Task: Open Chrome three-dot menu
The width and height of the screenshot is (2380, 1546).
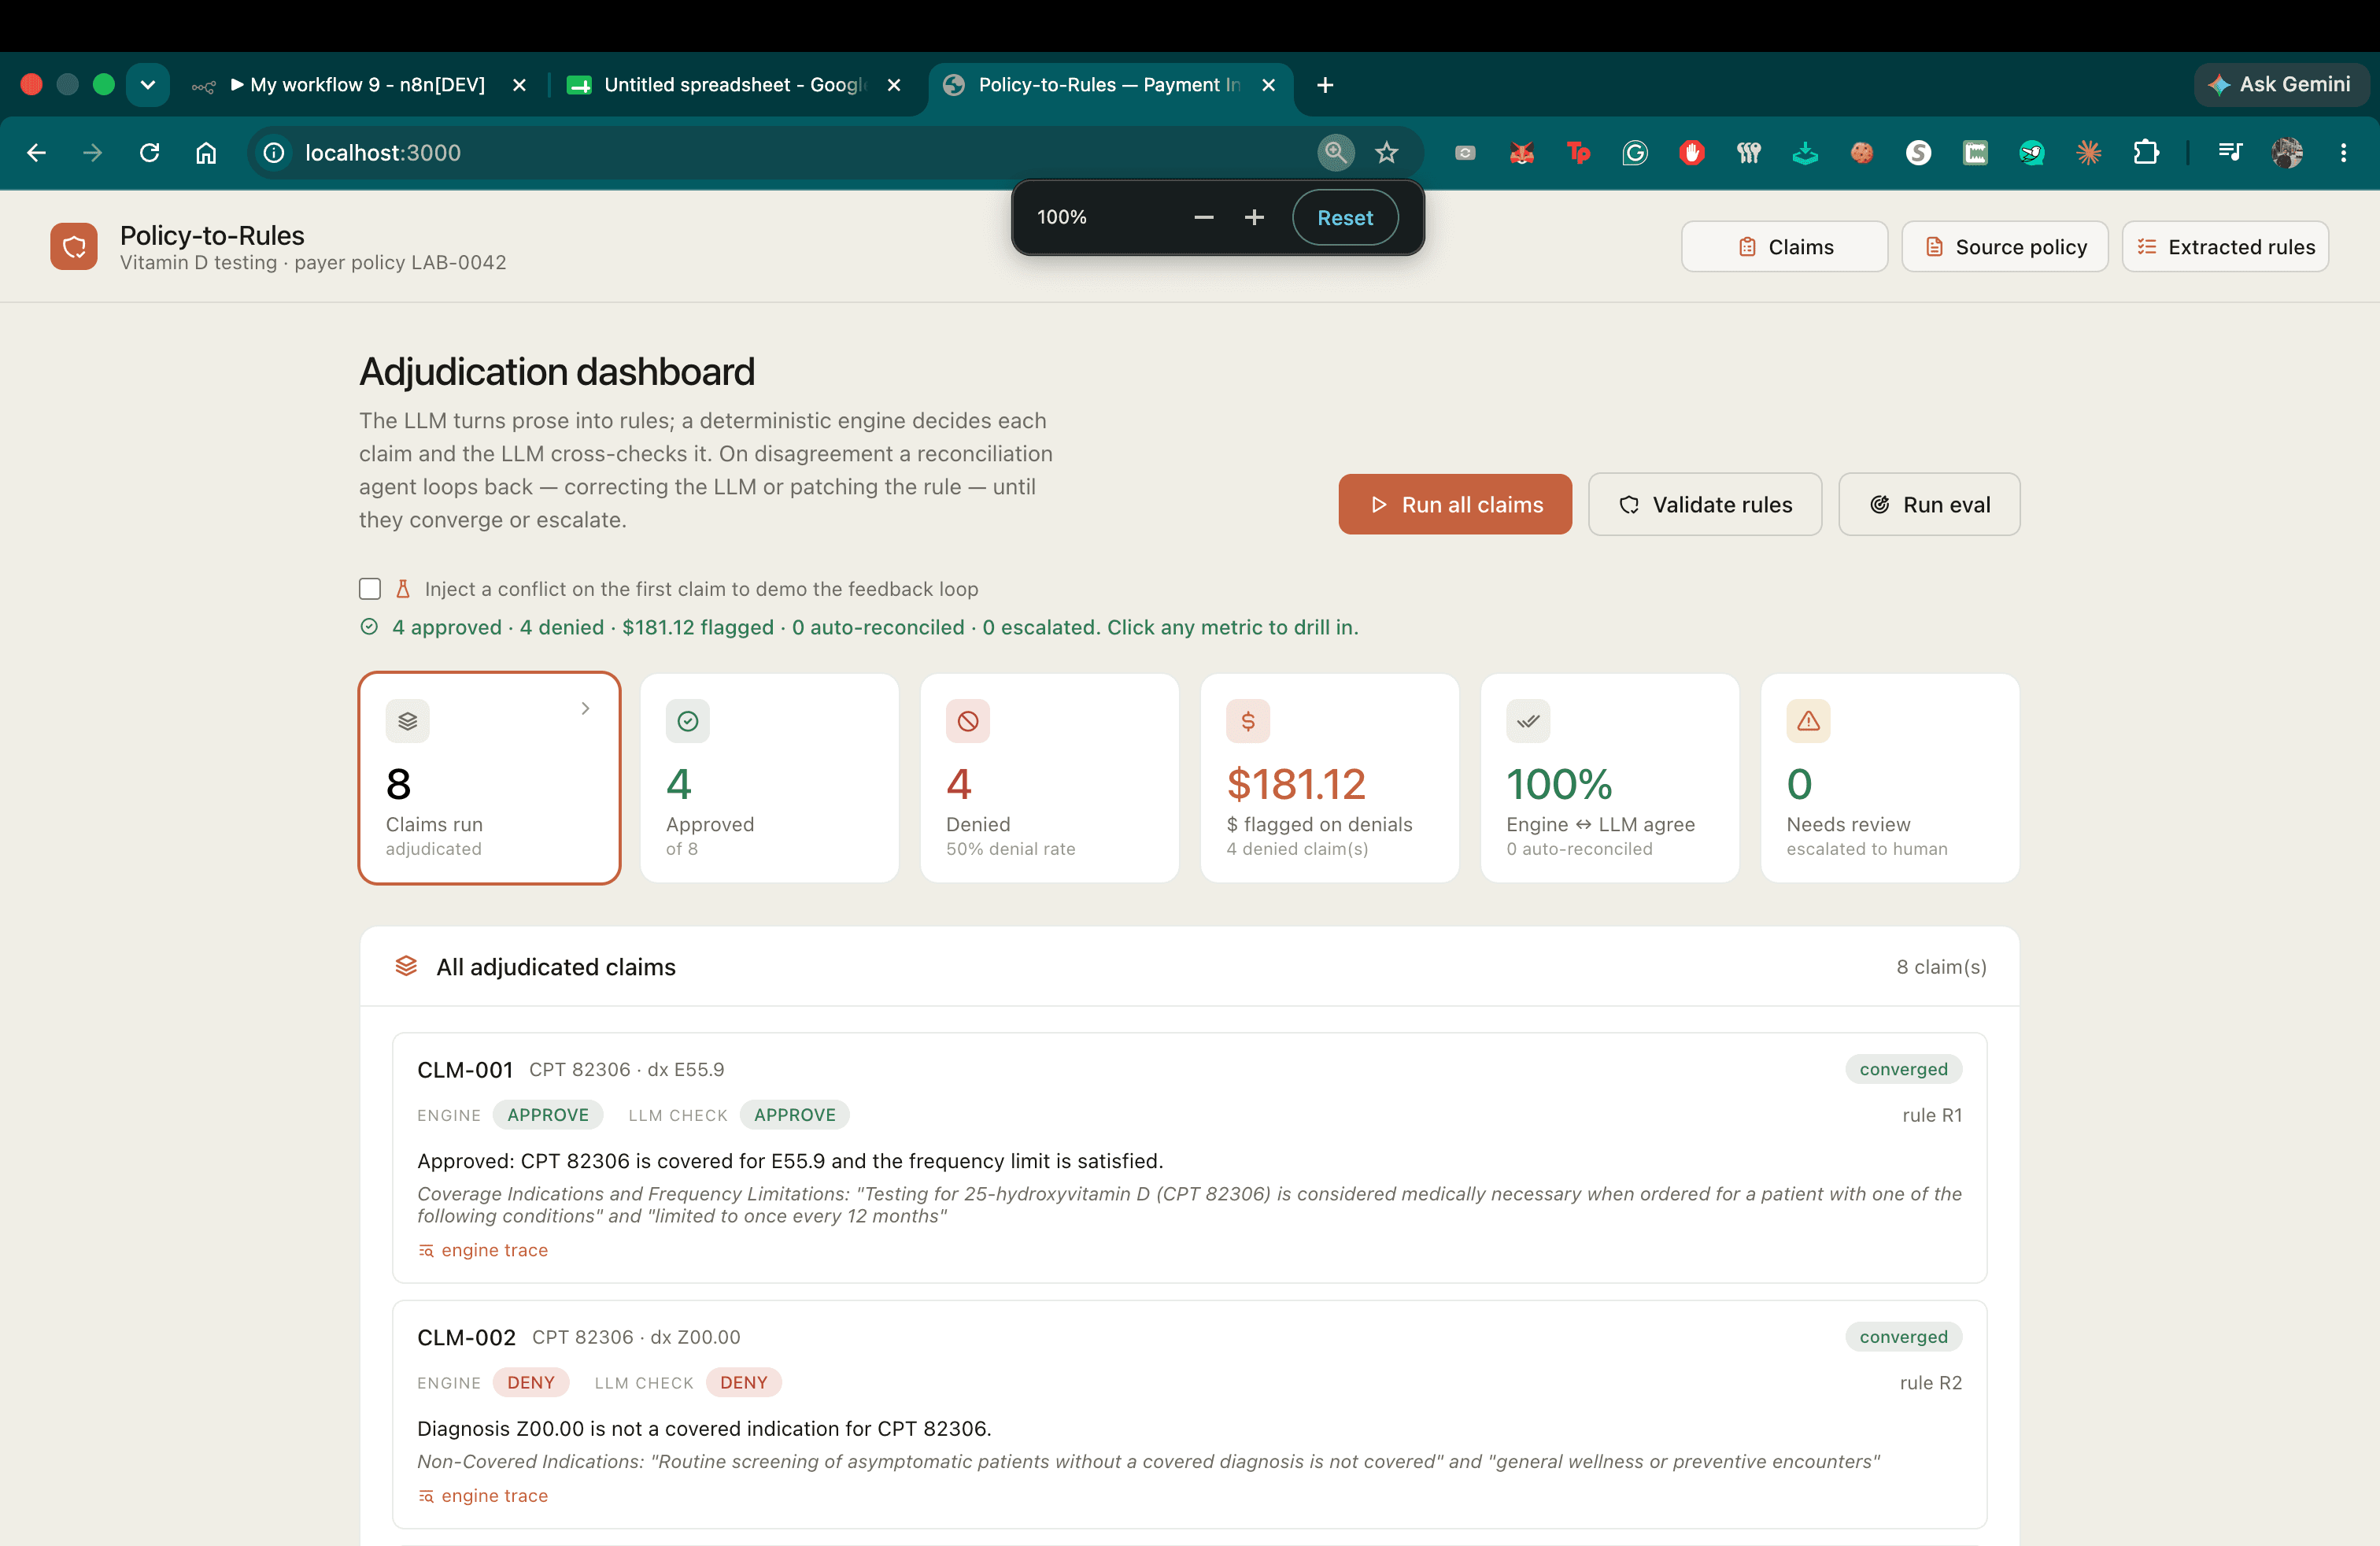Action: click(2343, 153)
